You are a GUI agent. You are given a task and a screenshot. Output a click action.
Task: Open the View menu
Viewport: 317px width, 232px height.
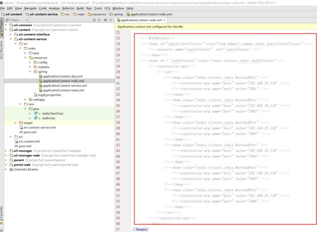click(x=18, y=8)
